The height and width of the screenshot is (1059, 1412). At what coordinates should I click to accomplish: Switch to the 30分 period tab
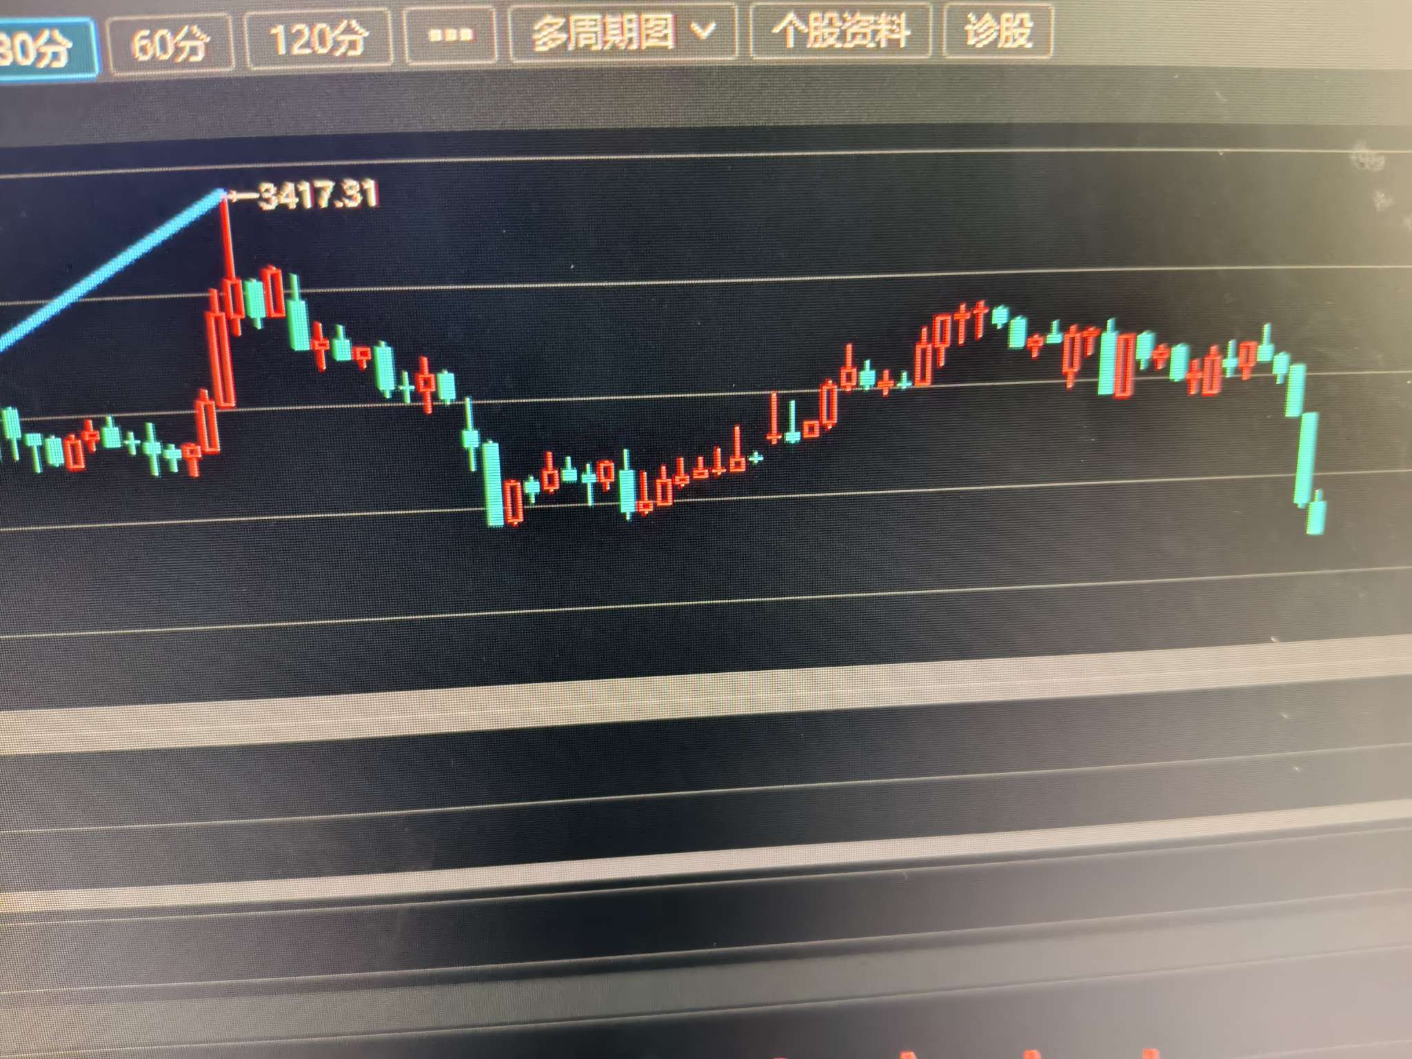click(x=41, y=47)
